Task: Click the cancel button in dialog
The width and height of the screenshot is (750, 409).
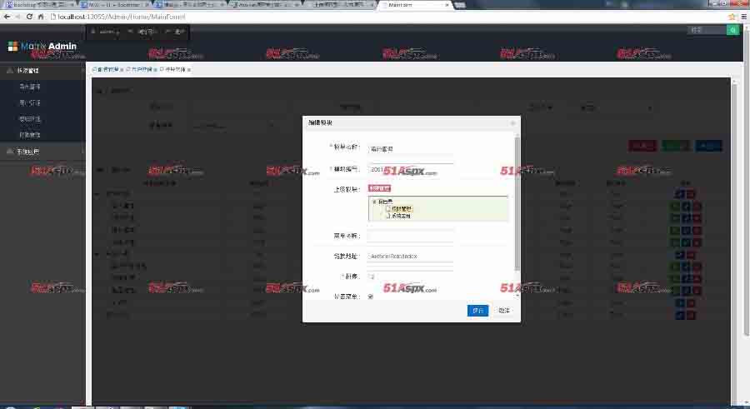Action: (503, 310)
